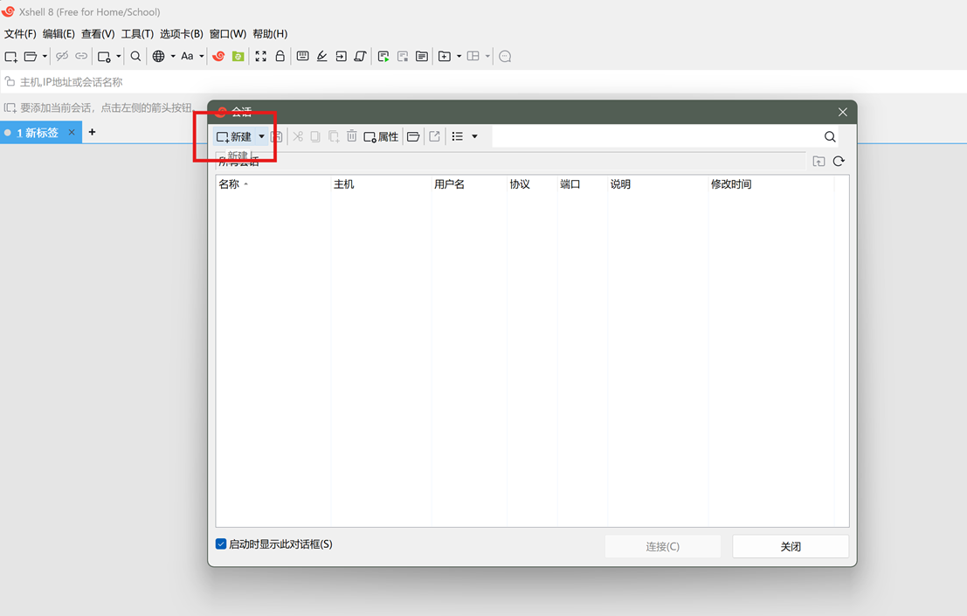The width and height of the screenshot is (967, 616).
Task: Click the list view icon in dialog
Action: (458, 136)
